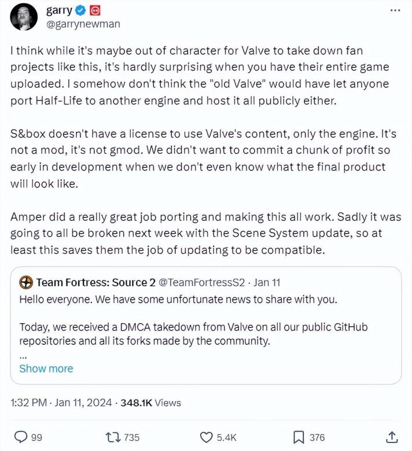Click garry's profile avatar photo

click(x=24, y=16)
